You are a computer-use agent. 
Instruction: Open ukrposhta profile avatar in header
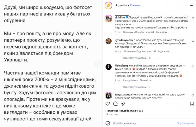[x=108, y=6]
